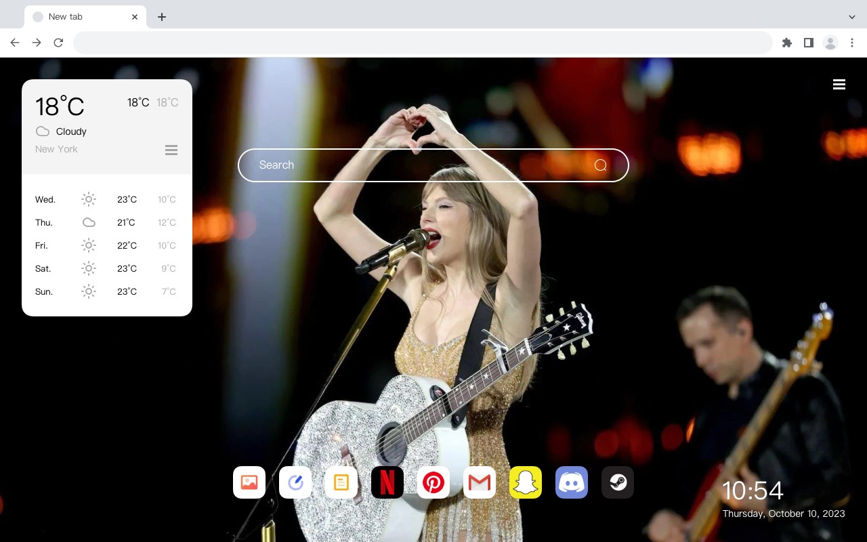Screen dimensions: 867x542
Task: Launch the Snapchat shortcut
Action: point(526,482)
